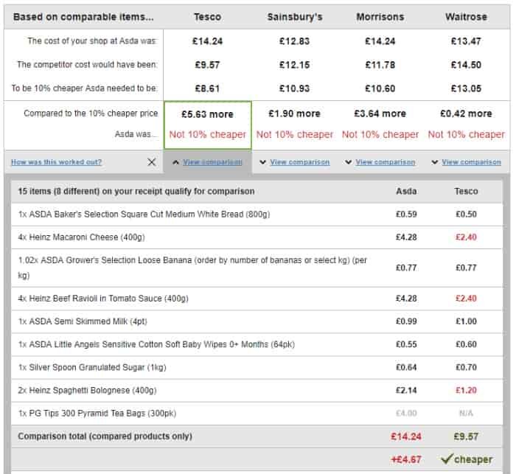Viewport: 516px width, 474px height.
Task: Click 'Not 10% cheaper' under Waitrose
Action: coord(466,134)
